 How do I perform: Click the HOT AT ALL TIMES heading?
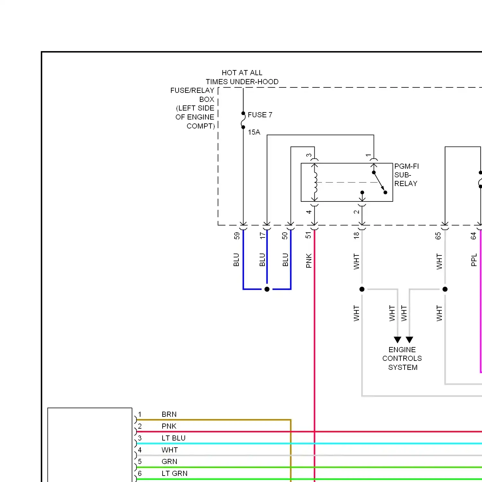click(242, 77)
